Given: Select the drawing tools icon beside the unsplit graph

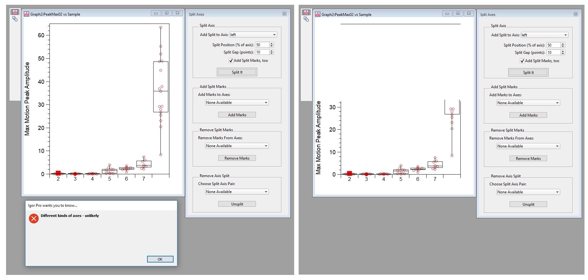Looking at the screenshot, I should (15, 19).
